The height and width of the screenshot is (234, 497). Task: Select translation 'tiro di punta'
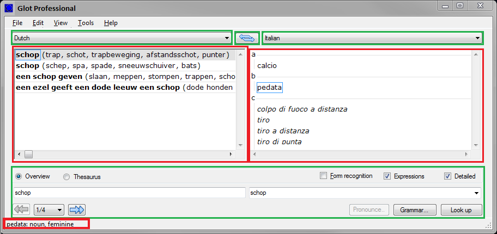point(279,141)
